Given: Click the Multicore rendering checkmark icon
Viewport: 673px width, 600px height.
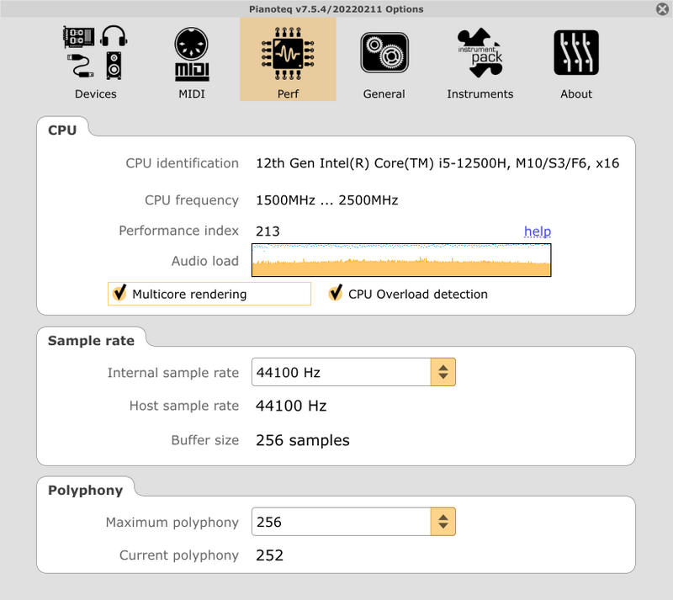Looking at the screenshot, I should 119,293.
